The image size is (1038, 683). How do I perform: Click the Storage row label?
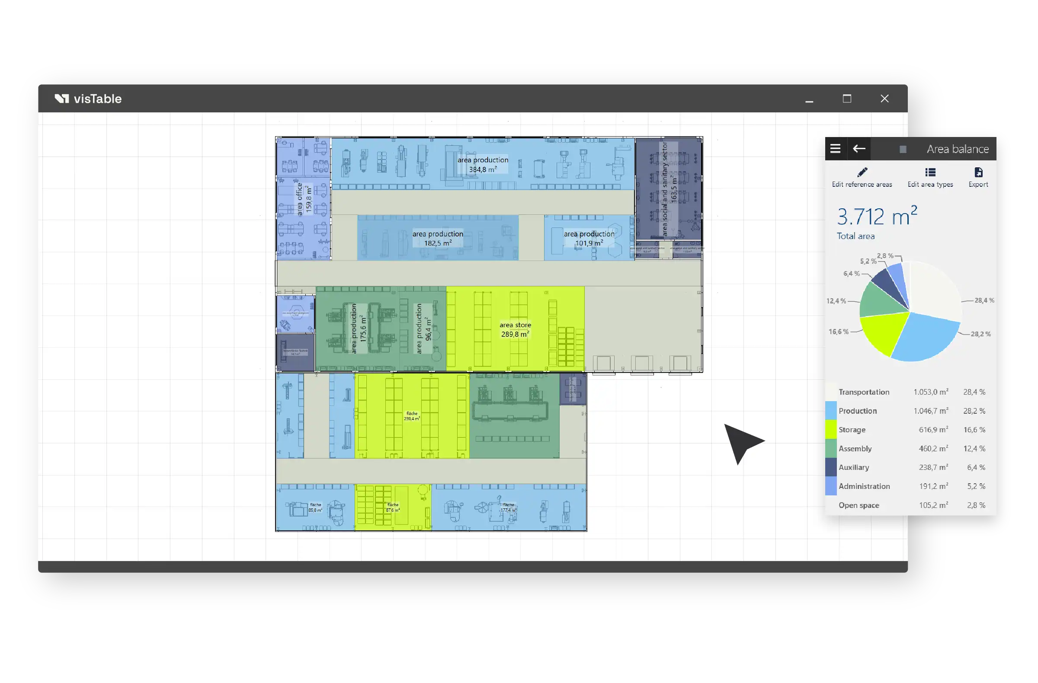coord(851,429)
